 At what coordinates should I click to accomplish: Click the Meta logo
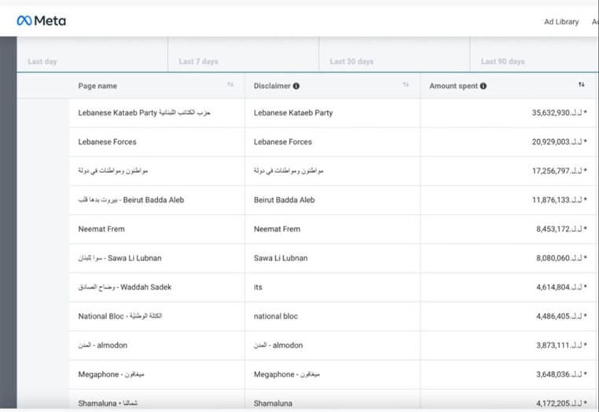(41, 21)
